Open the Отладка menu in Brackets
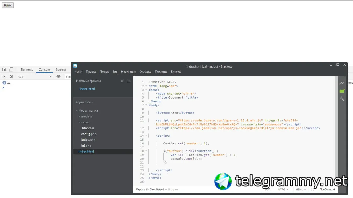353x198 pixels. [146, 72]
